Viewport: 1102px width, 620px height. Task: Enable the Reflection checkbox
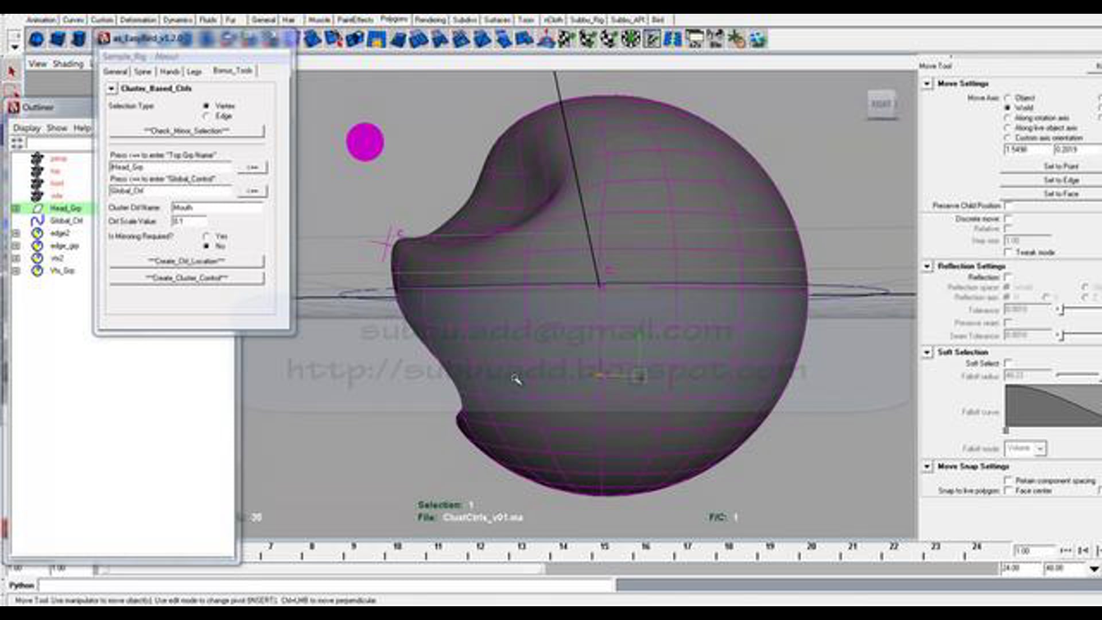[1008, 277]
